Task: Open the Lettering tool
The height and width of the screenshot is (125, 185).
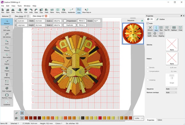Action: coord(6,76)
